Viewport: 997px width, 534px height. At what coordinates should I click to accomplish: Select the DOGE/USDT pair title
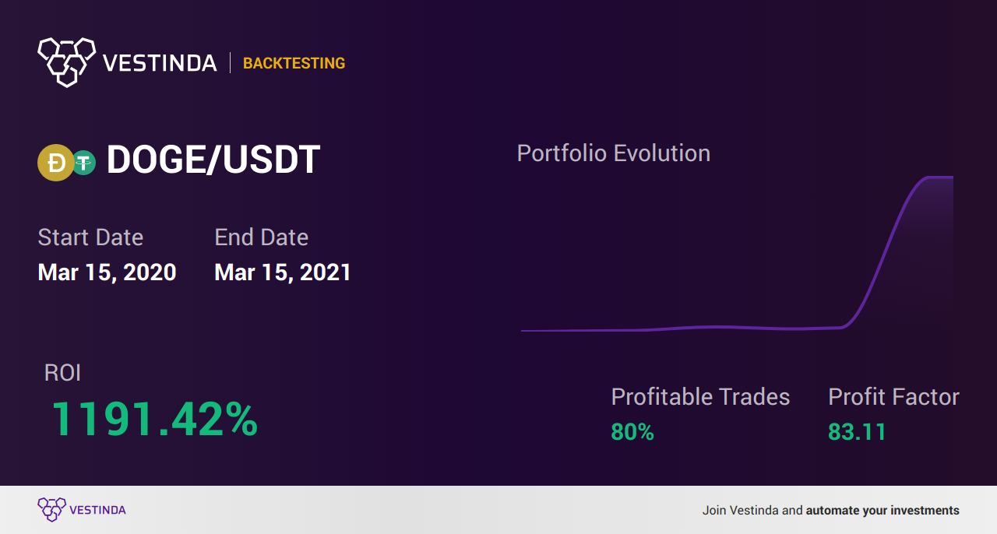213,160
